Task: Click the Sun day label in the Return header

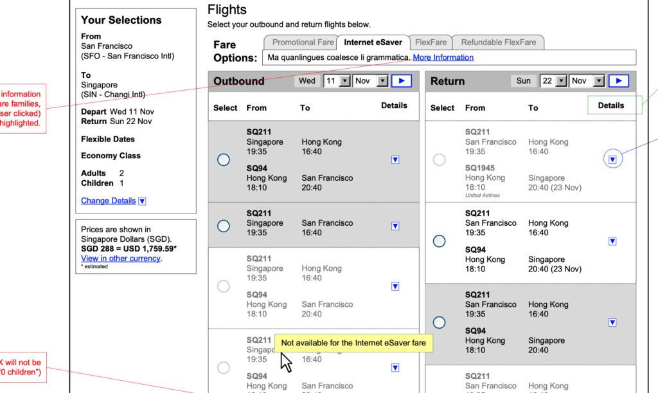Action: [x=523, y=80]
